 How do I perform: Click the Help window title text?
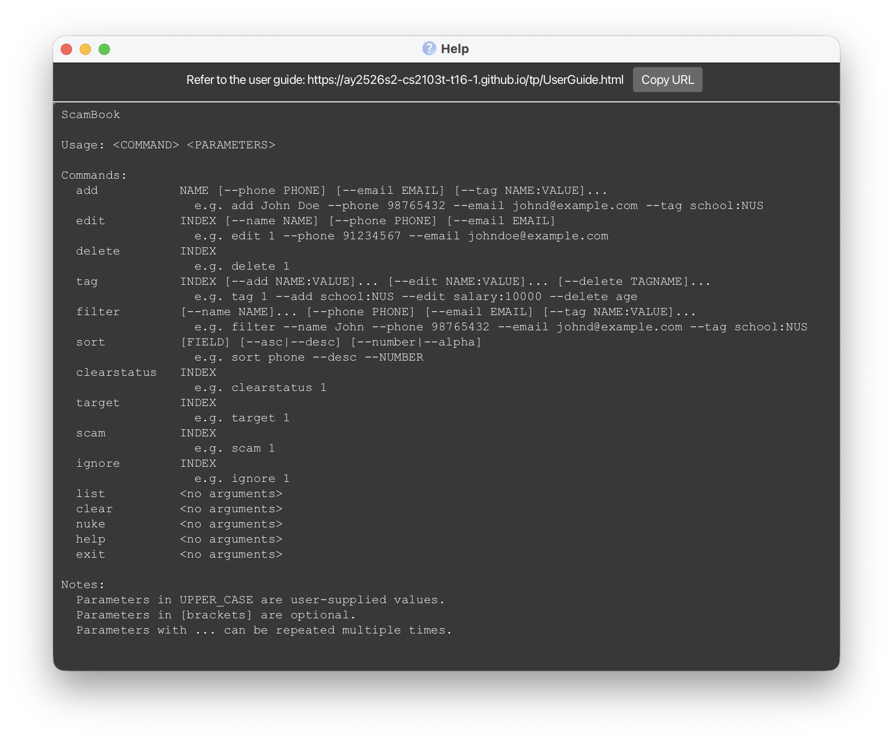click(x=455, y=49)
